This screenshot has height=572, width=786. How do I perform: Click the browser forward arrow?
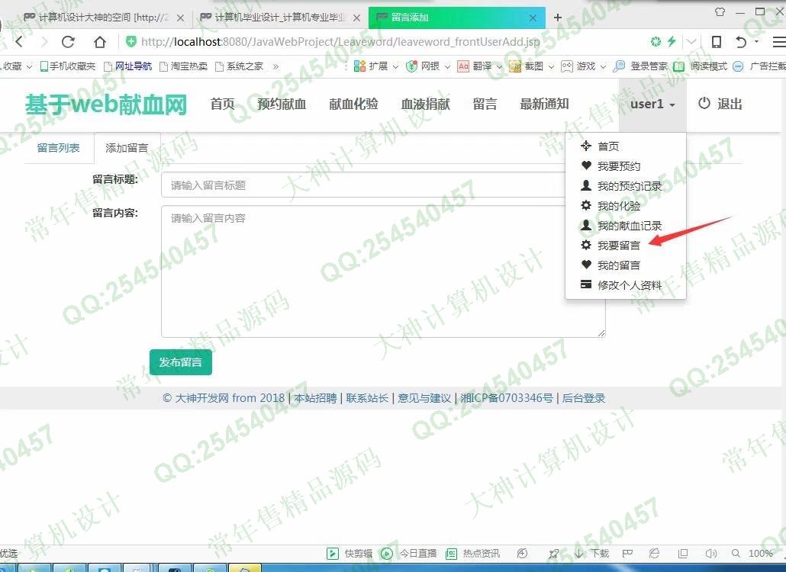[44, 42]
